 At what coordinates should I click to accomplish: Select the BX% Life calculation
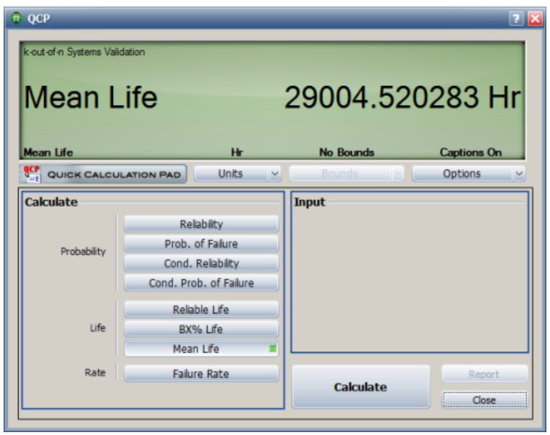tap(201, 329)
